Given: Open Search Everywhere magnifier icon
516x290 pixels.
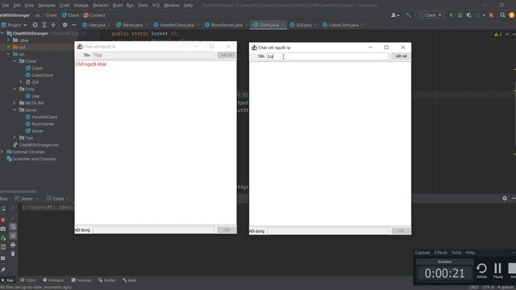Looking at the screenshot, I should (x=502, y=15).
